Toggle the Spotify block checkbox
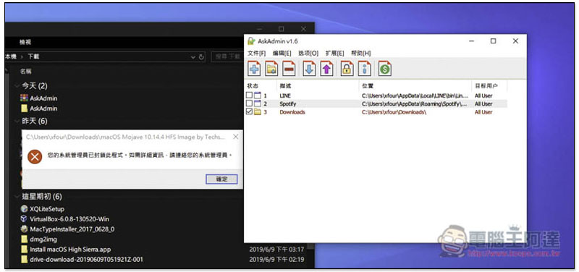579x272 pixels. click(x=250, y=103)
